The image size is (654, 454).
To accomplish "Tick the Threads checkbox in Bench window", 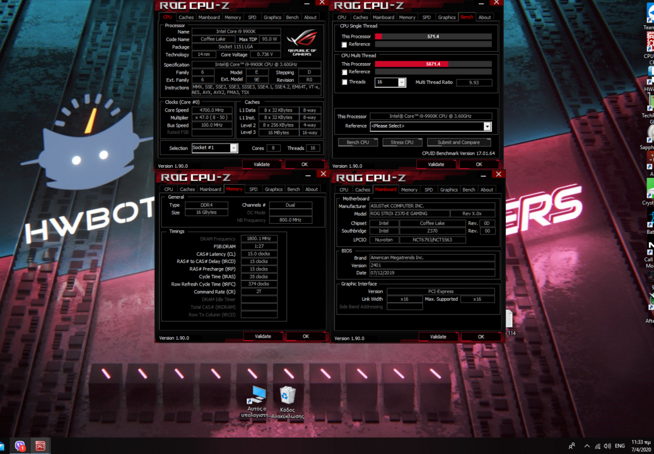I will click(x=344, y=82).
